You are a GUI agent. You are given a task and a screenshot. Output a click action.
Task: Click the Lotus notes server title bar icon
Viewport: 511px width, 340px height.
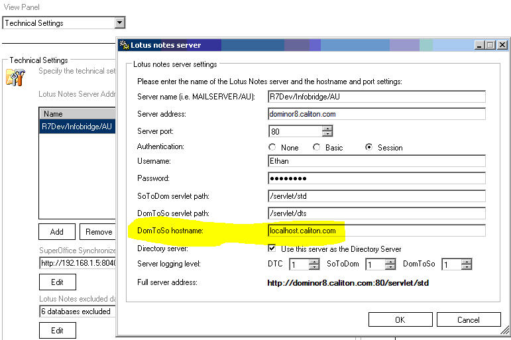click(x=124, y=44)
